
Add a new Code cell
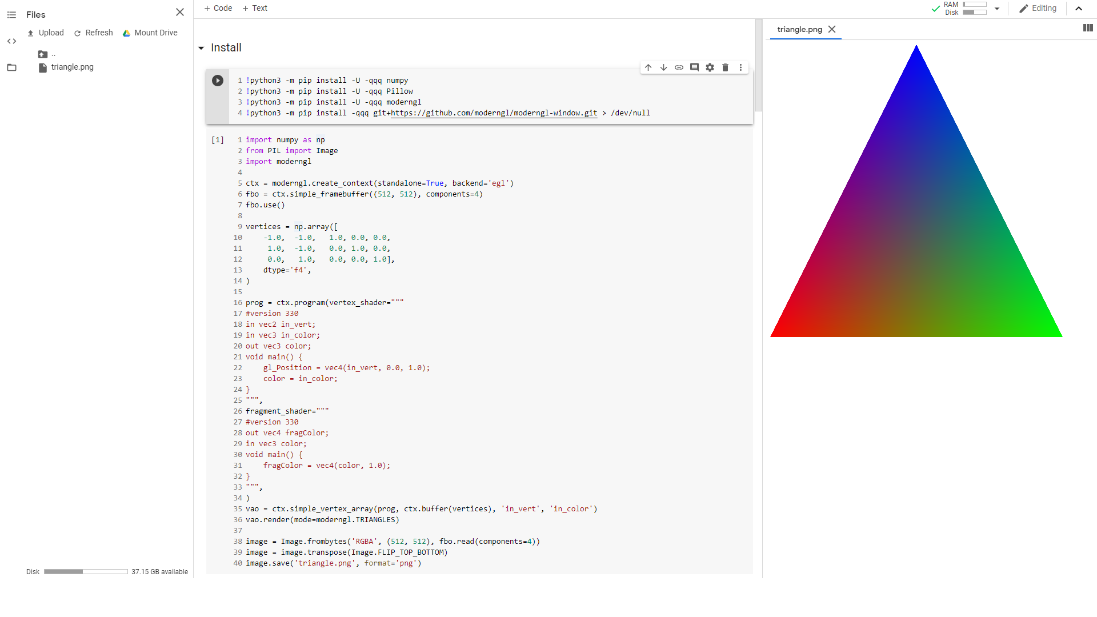click(x=218, y=8)
